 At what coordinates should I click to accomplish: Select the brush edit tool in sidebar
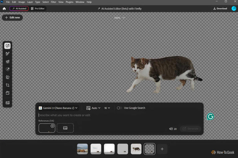[x=7, y=54]
